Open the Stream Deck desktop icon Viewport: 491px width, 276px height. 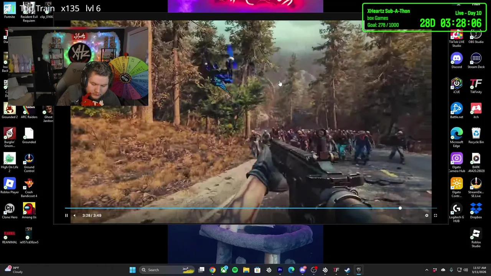[x=476, y=61]
